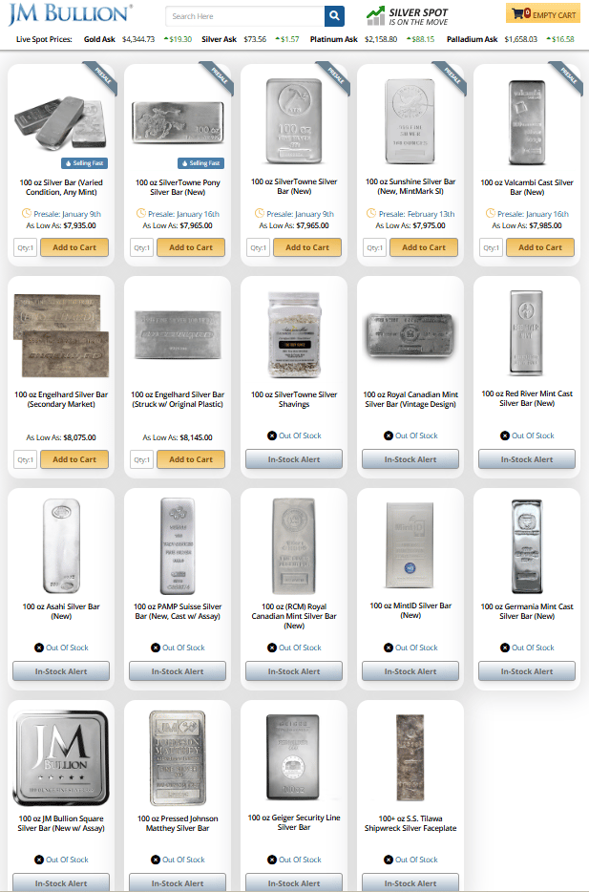Focus the Search Here input field
The height and width of the screenshot is (892, 589).
tap(245, 16)
